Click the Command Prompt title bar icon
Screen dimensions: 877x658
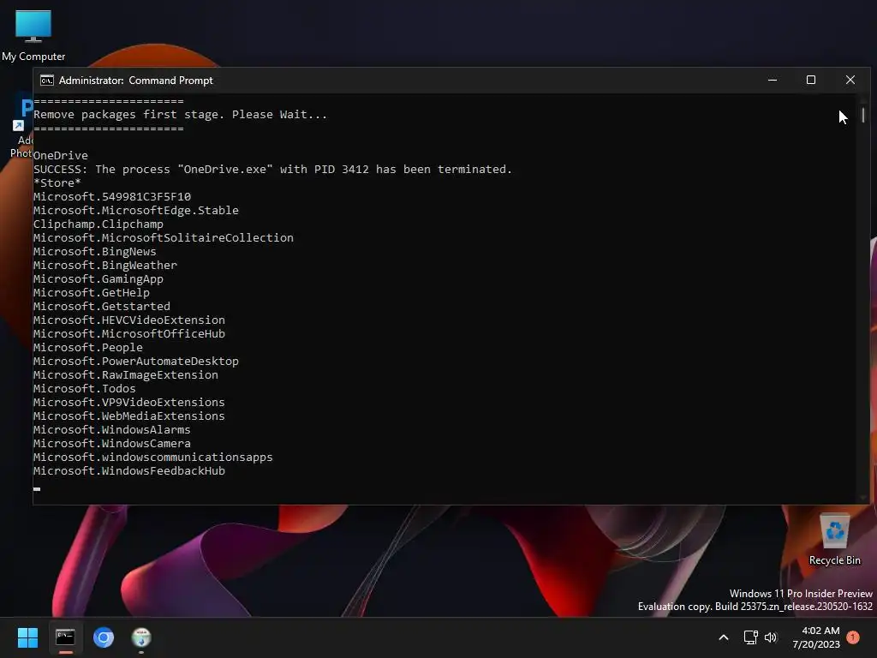click(x=47, y=81)
